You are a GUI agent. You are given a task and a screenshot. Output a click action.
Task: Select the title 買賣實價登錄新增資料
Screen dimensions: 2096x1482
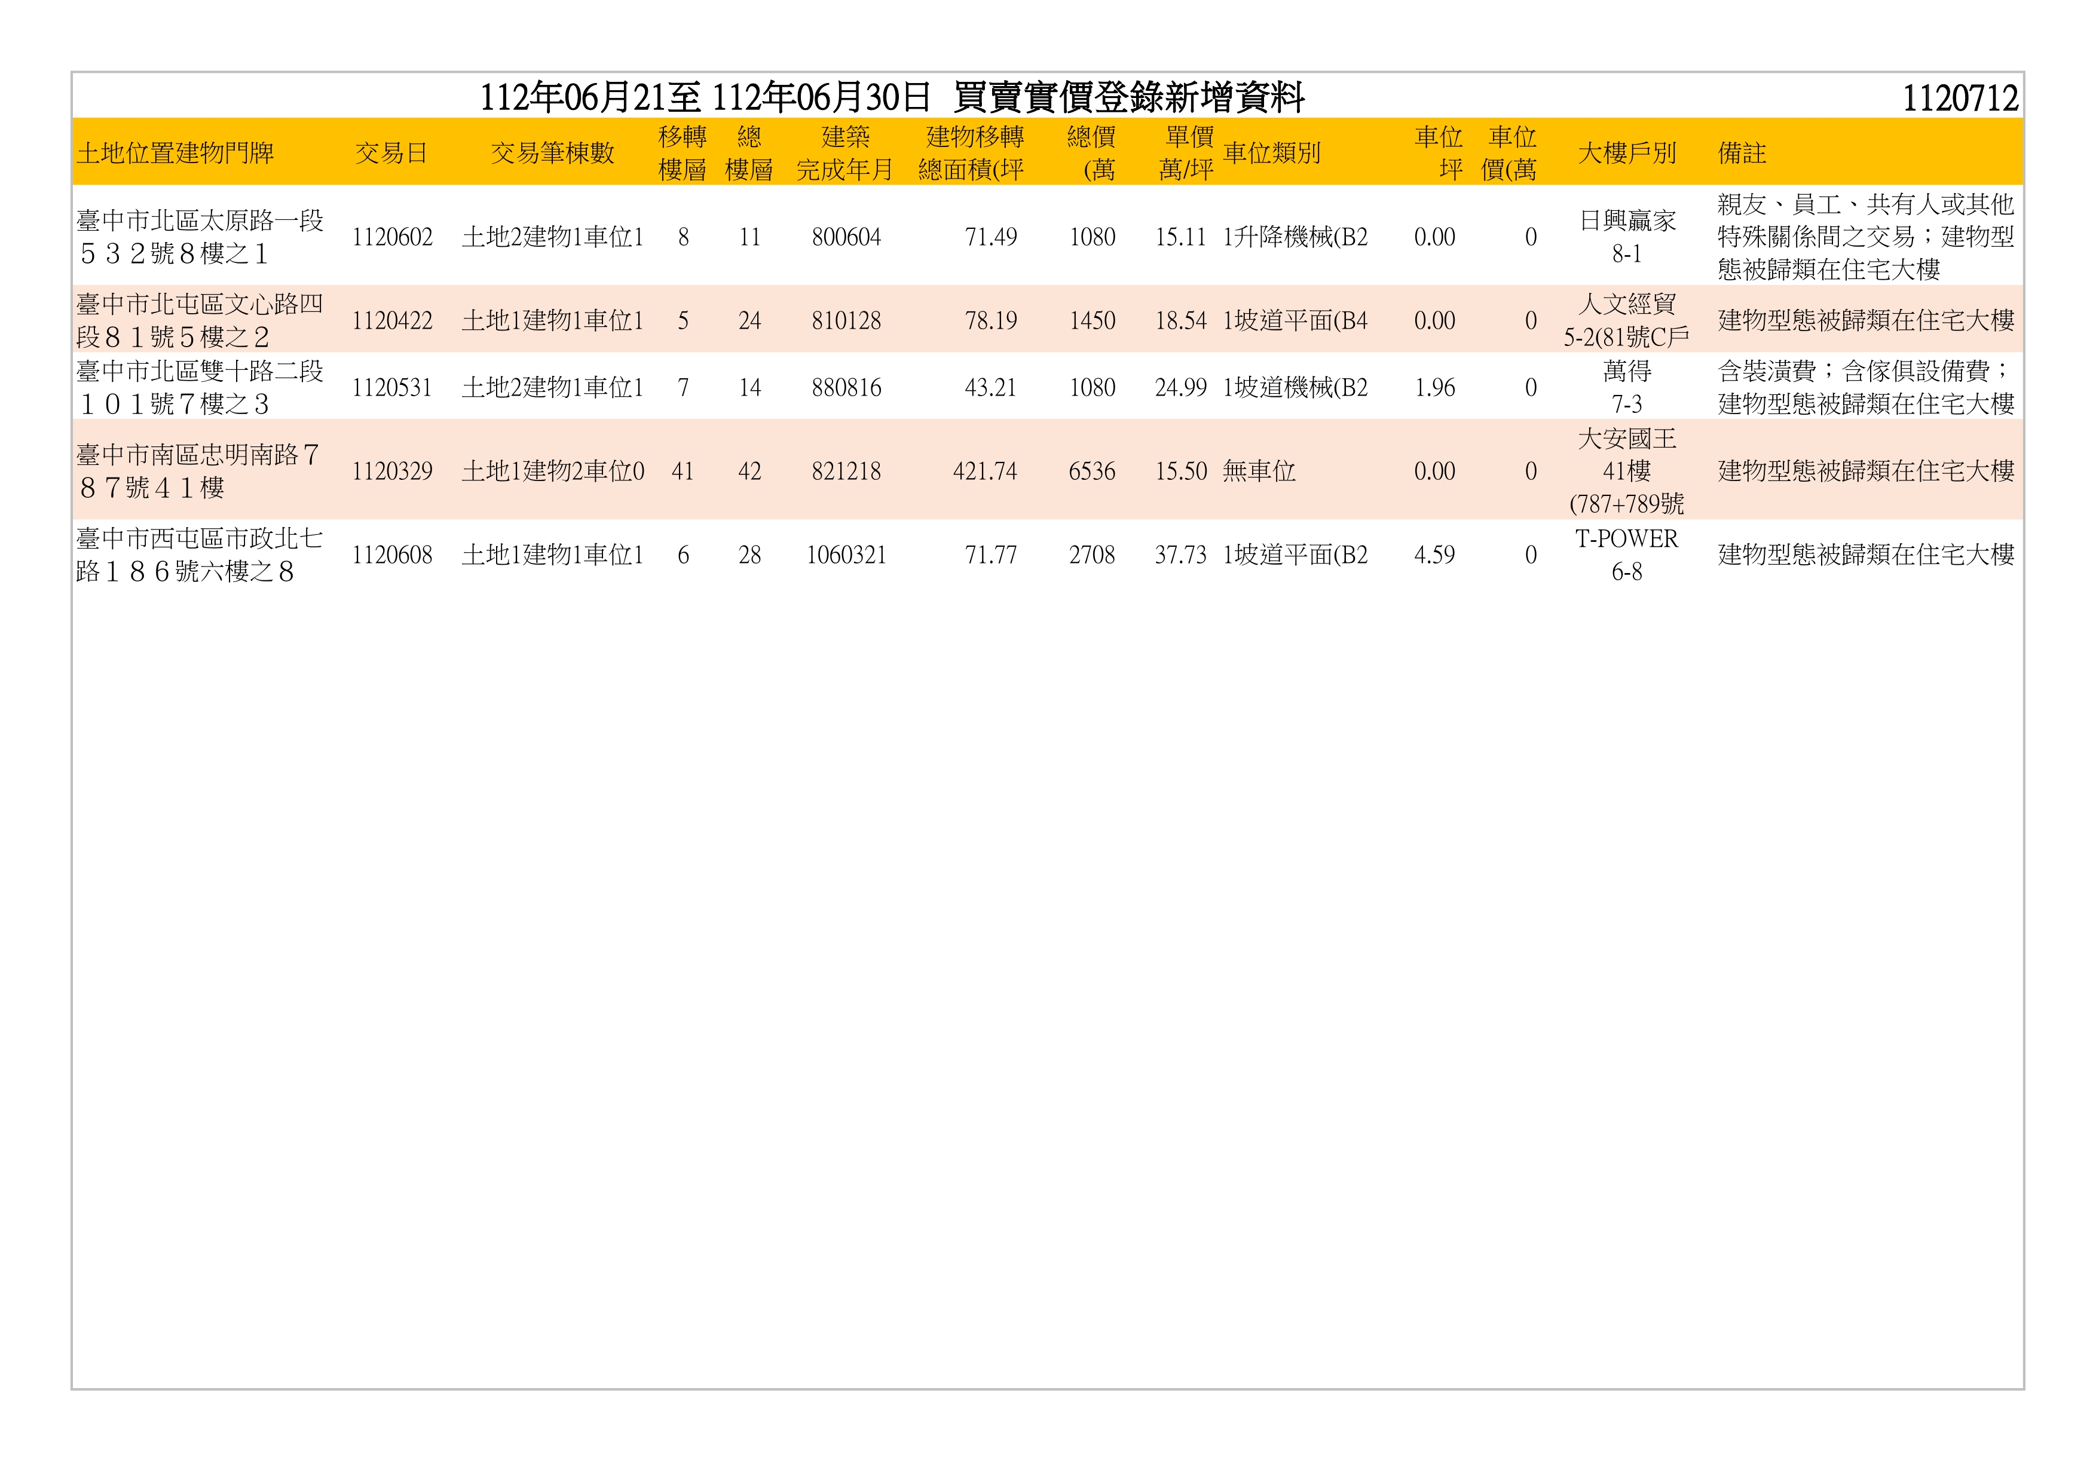point(1129,97)
